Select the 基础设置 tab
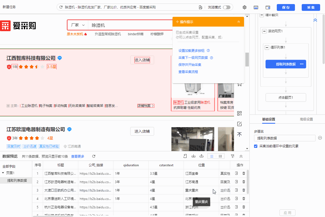Screen dimensions: 325x217 coord(268,119)
